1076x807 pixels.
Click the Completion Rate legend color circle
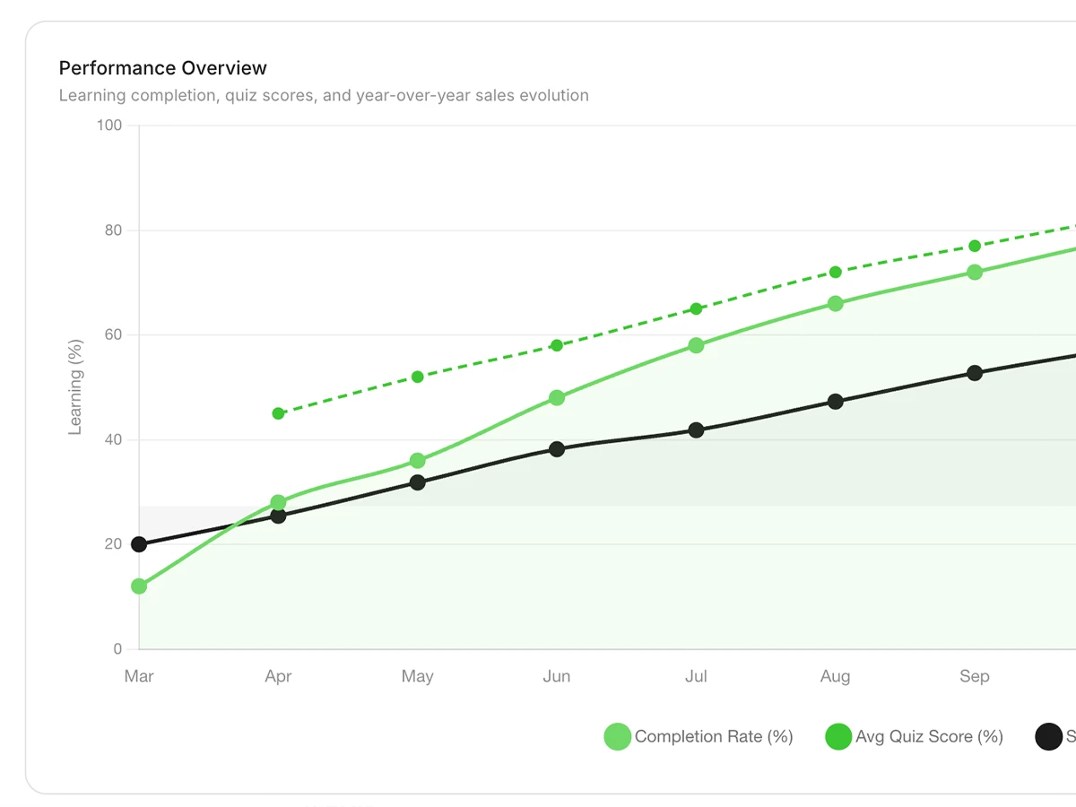617,737
